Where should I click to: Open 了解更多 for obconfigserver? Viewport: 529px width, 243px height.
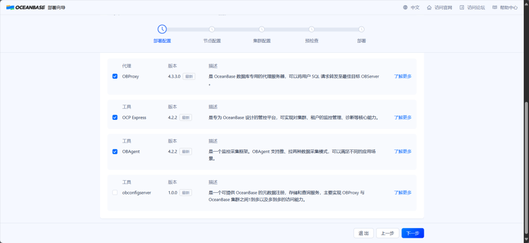pyautogui.click(x=403, y=193)
